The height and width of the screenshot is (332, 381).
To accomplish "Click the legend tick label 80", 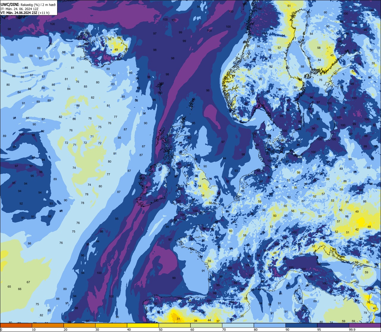I will coord(256,330).
